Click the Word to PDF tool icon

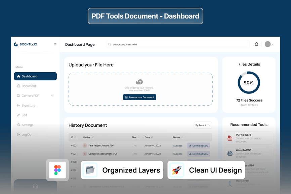(x=230, y=153)
